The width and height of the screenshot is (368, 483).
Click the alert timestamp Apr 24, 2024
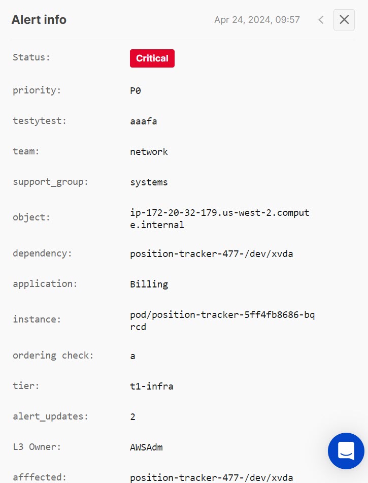pyautogui.click(x=257, y=20)
